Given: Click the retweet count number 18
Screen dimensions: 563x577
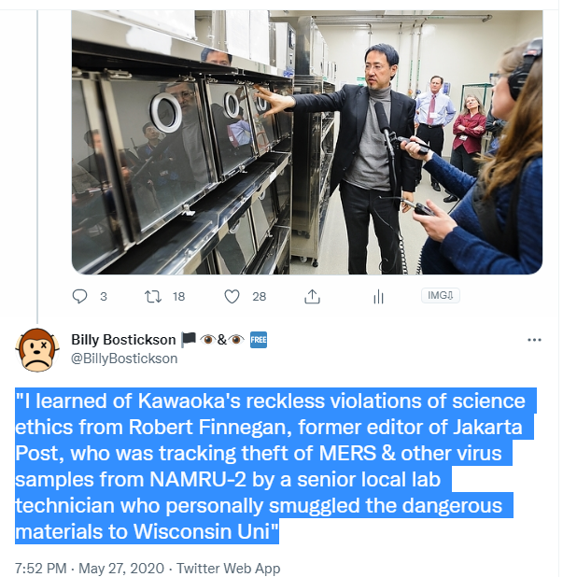Looking at the screenshot, I should click(179, 296).
